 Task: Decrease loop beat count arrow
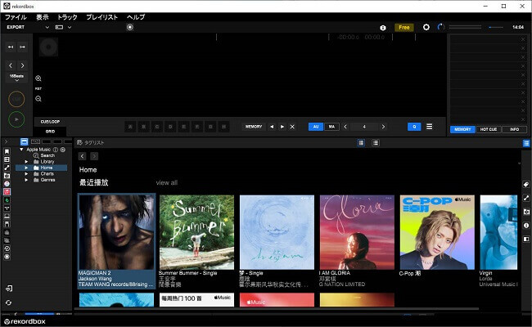(345, 127)
